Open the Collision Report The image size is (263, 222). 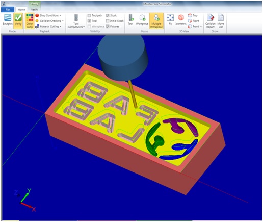(x=211, y=21)
